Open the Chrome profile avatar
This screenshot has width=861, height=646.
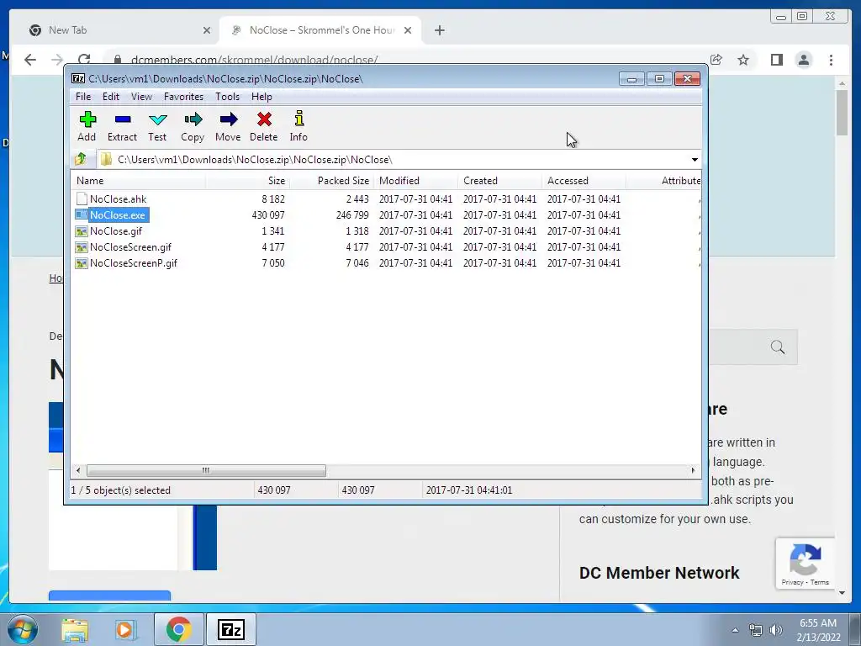coord(804,60)
